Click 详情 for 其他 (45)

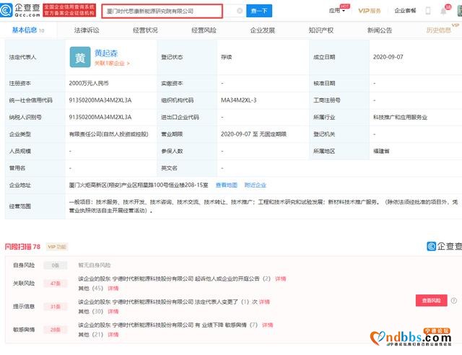click(x=113, y=288)
